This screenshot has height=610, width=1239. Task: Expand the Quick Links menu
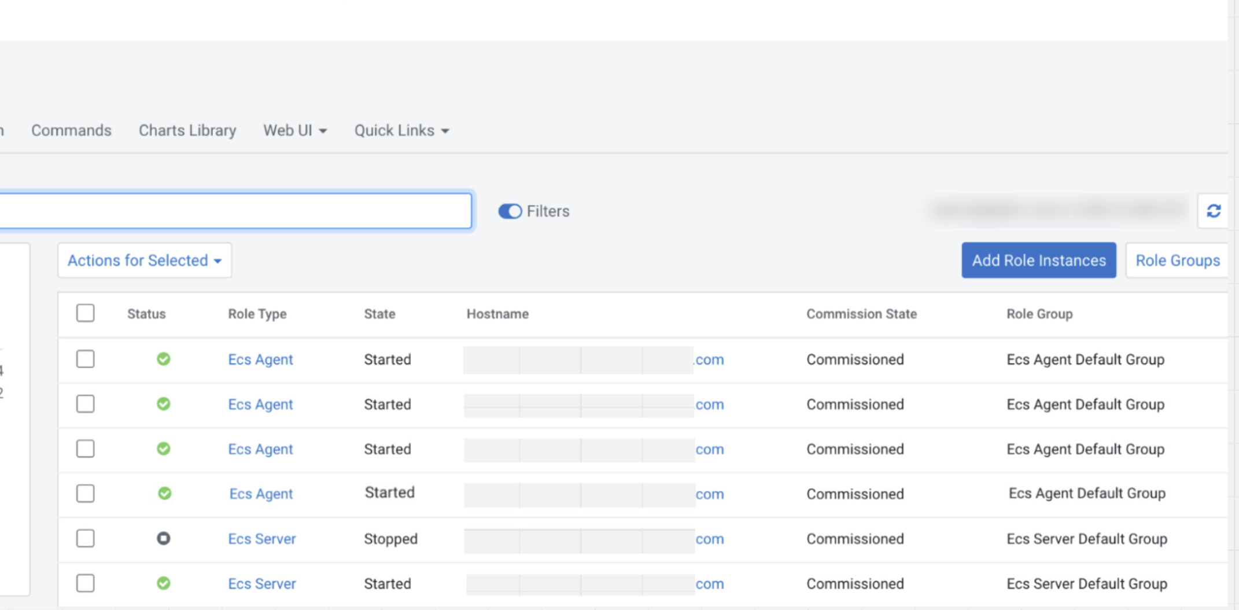click(x=401, y=131)
